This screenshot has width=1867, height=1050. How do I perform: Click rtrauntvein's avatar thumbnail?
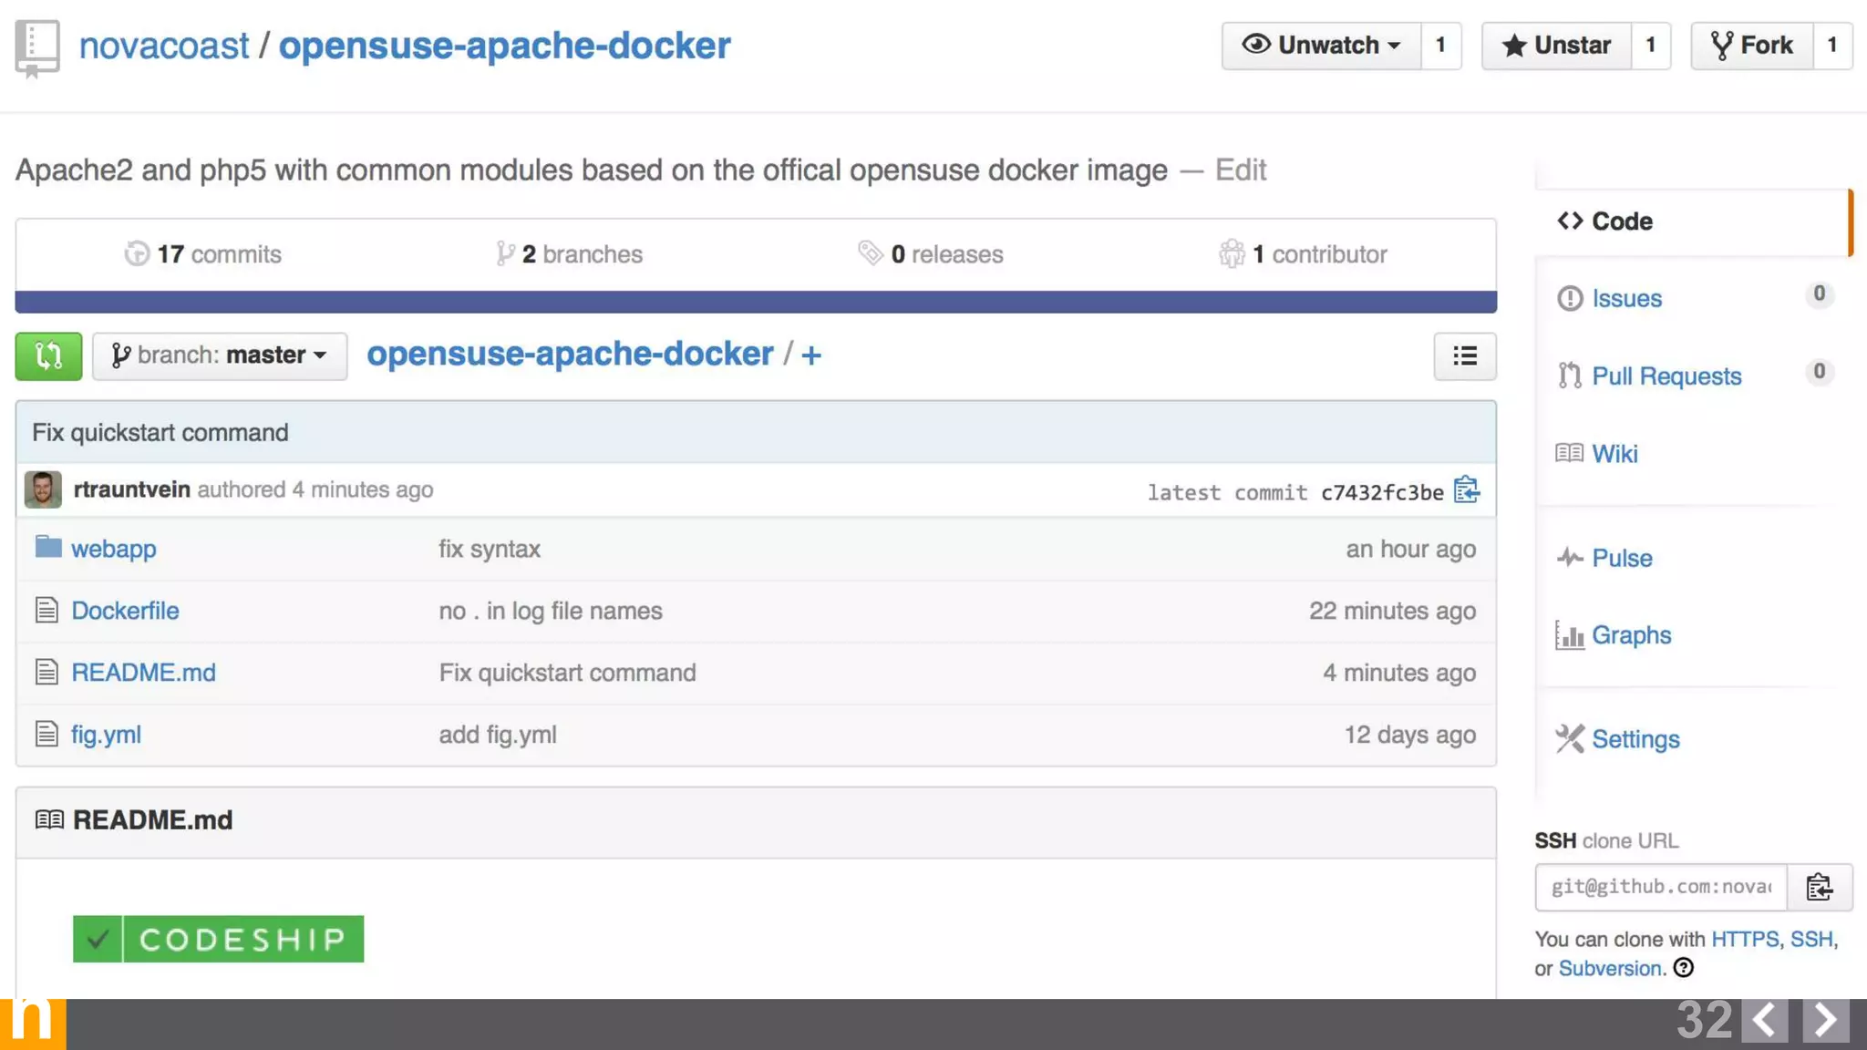pyautogui.click(x=43, y=489)
